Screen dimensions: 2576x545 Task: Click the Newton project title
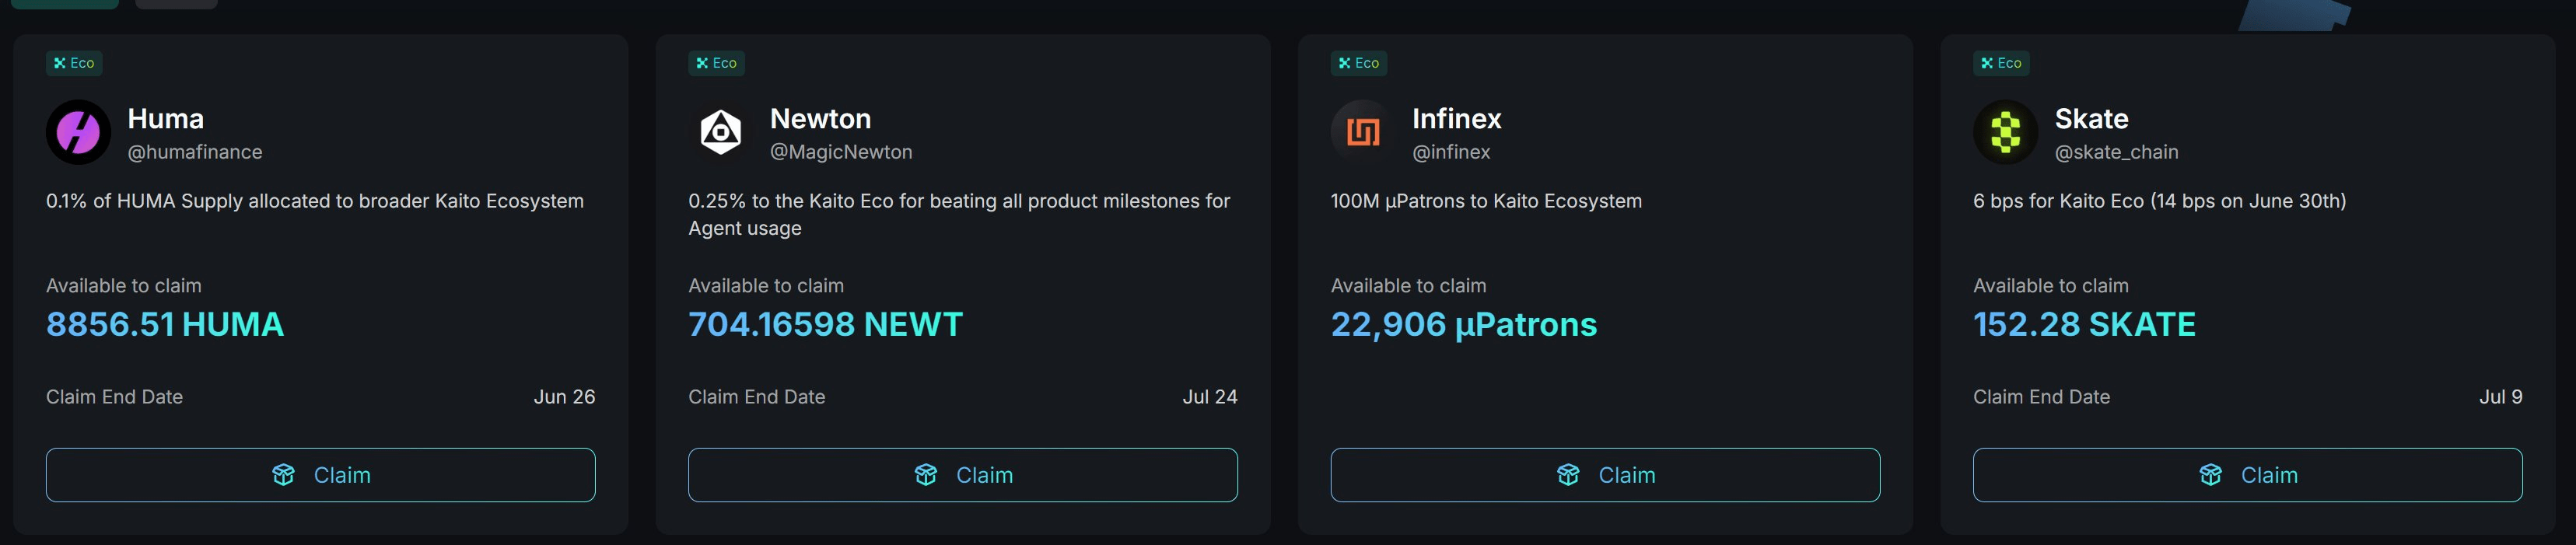coord(820,119)
